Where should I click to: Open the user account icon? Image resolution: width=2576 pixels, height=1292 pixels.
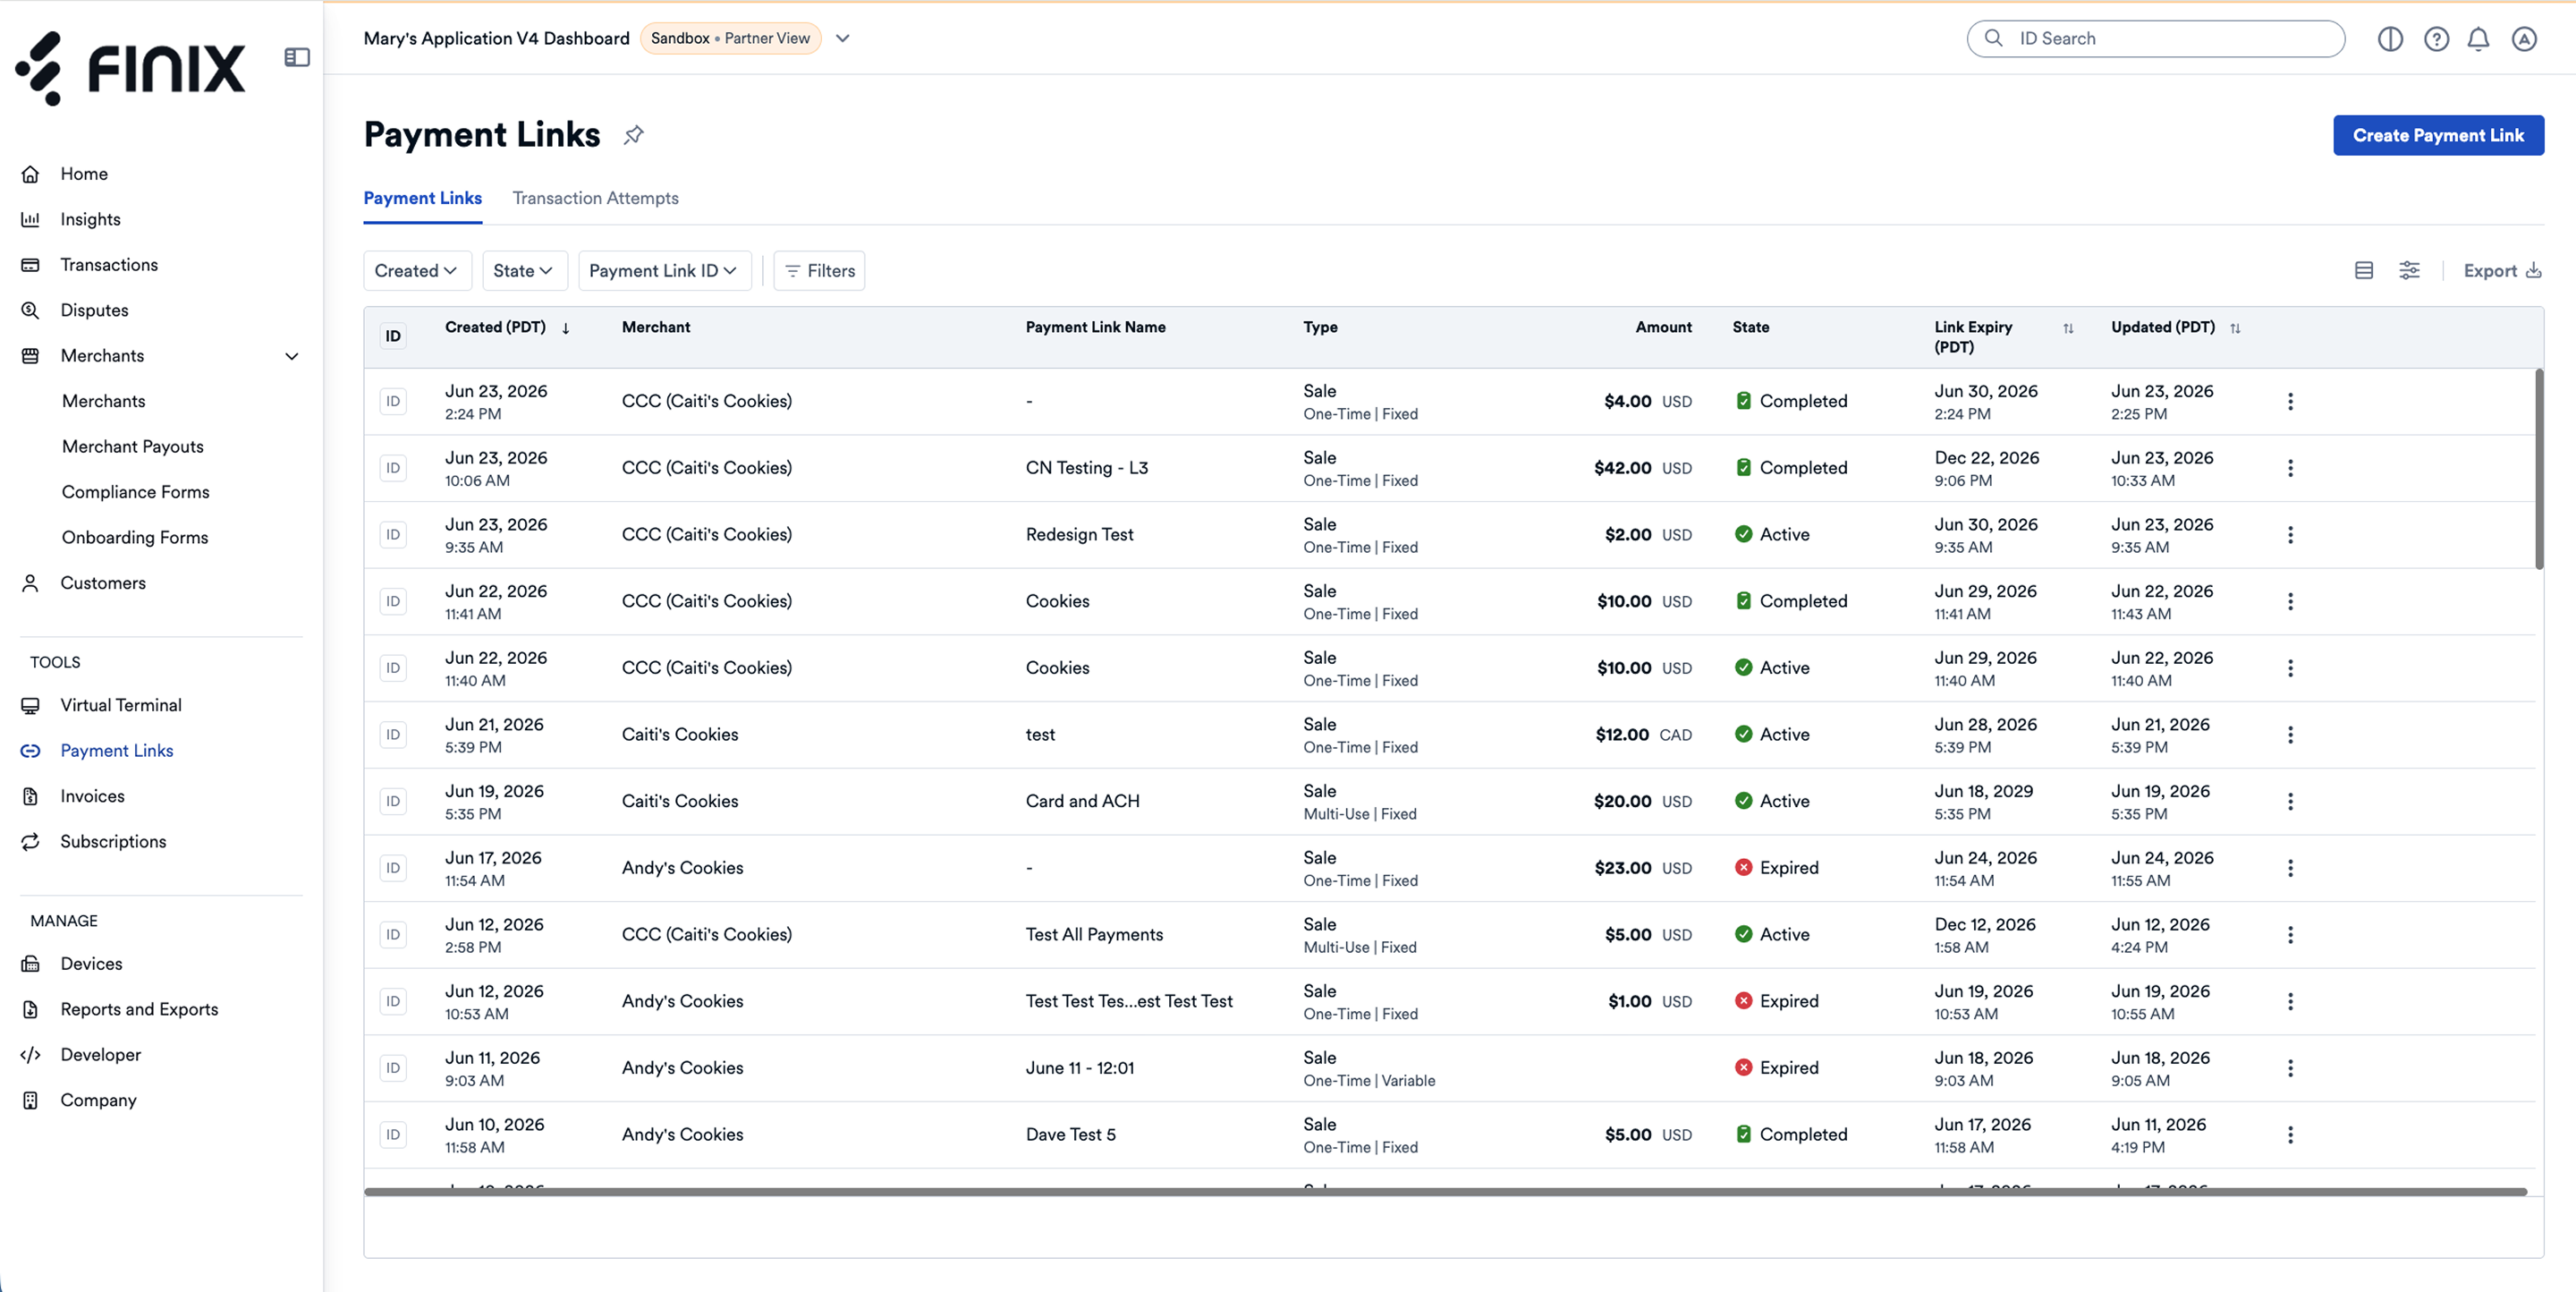pos(2524,39)
